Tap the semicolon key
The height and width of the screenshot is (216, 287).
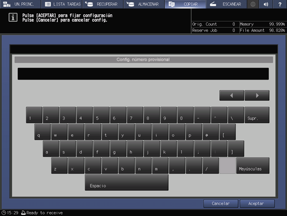tap(203, 149)
